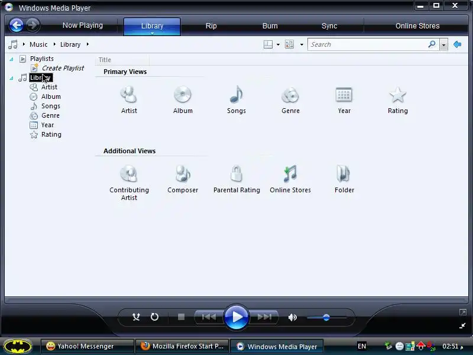This screenshot has width=473, height=355.
Task: Switch to Mozilla Firefox in taskbar
Action: click(x=182, y=346)
